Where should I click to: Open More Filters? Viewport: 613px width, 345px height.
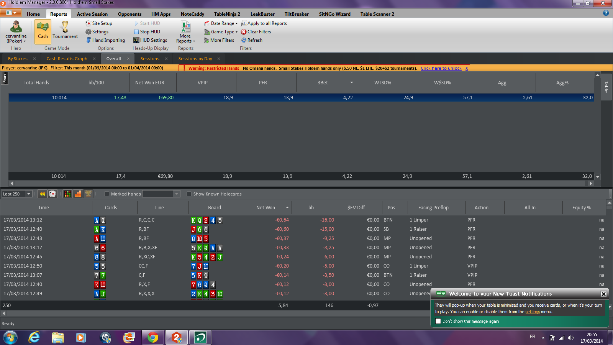coord(219,40)
